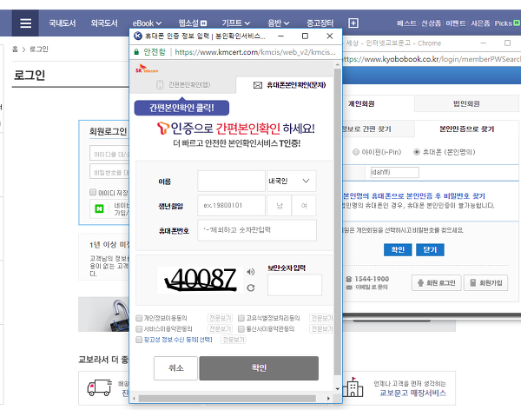
Task: Open 국내도서 menu item
Action: (x=63, y=23)
